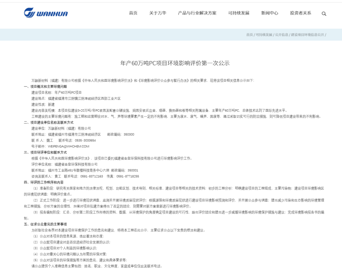Screen dimensions: 342x270
Task: Click the heading 五、征求公众意见的主要事项
Action: [x=45, y=224]
